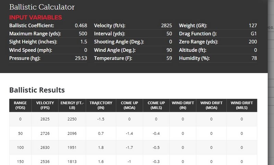Click the Range (YDS) column header
274x165 pixels.
(20, 105)
